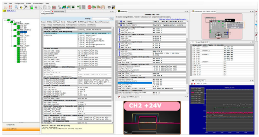Click the lookup search icon in Config panel
The width and height of the screenshot is (259, 137).
tap(112, 19)
